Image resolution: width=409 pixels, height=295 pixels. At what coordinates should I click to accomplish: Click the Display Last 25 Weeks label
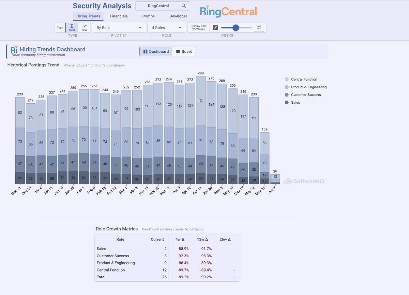click(x=198, y=28)
